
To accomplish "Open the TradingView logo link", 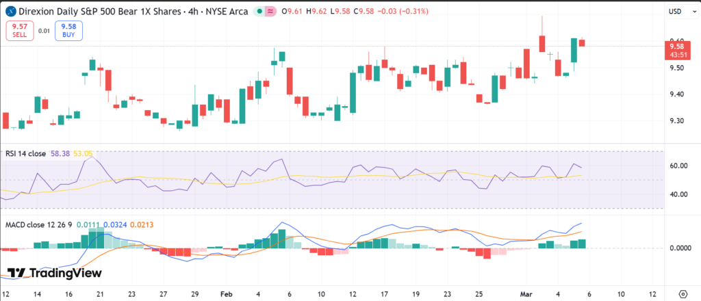I will tap(54, 273).
